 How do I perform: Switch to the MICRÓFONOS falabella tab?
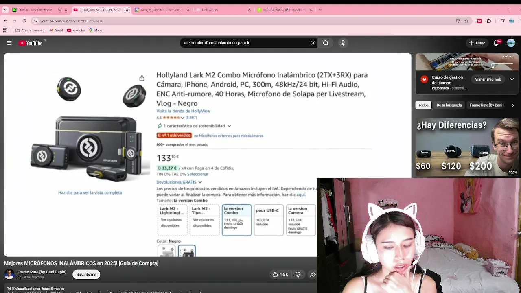point(285,10)
